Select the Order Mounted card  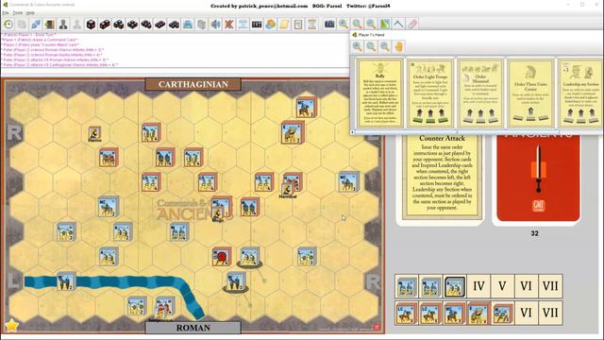tap(480, 93)
